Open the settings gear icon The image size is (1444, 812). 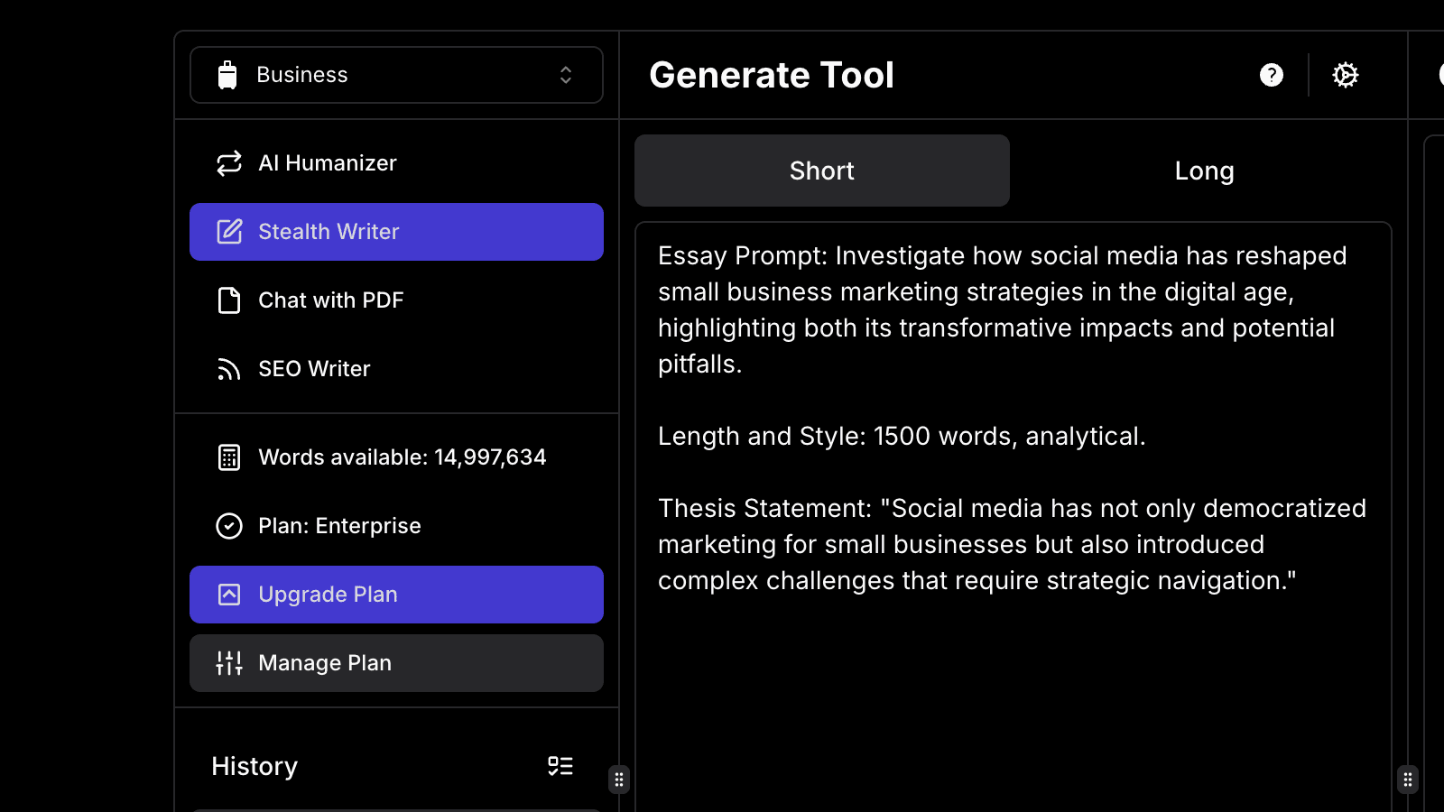click(1346, 75)
